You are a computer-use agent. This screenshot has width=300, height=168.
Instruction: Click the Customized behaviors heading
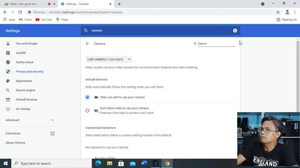tap(100, 127)
